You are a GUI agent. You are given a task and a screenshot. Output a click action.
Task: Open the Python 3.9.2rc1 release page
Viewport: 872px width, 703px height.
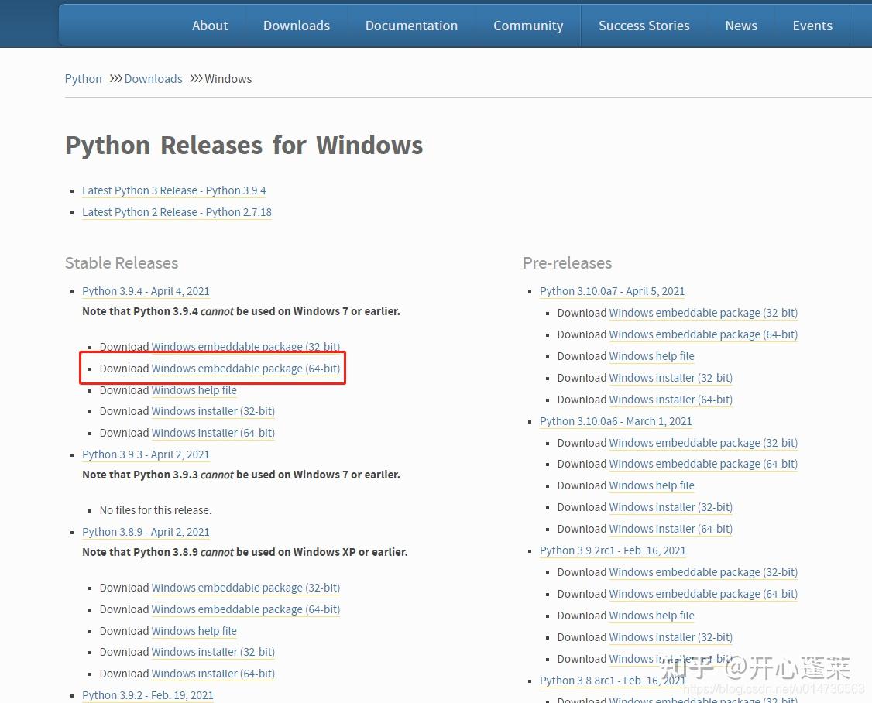[x=613, y=550]
